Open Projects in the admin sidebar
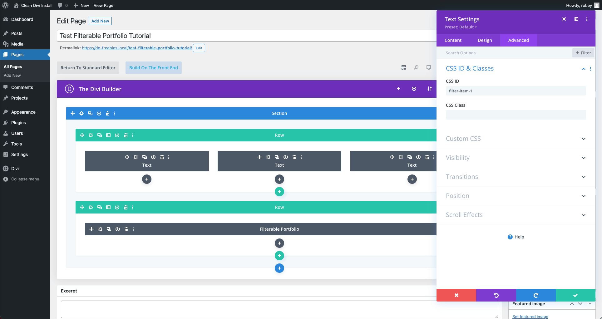 [x=19, y=98]
